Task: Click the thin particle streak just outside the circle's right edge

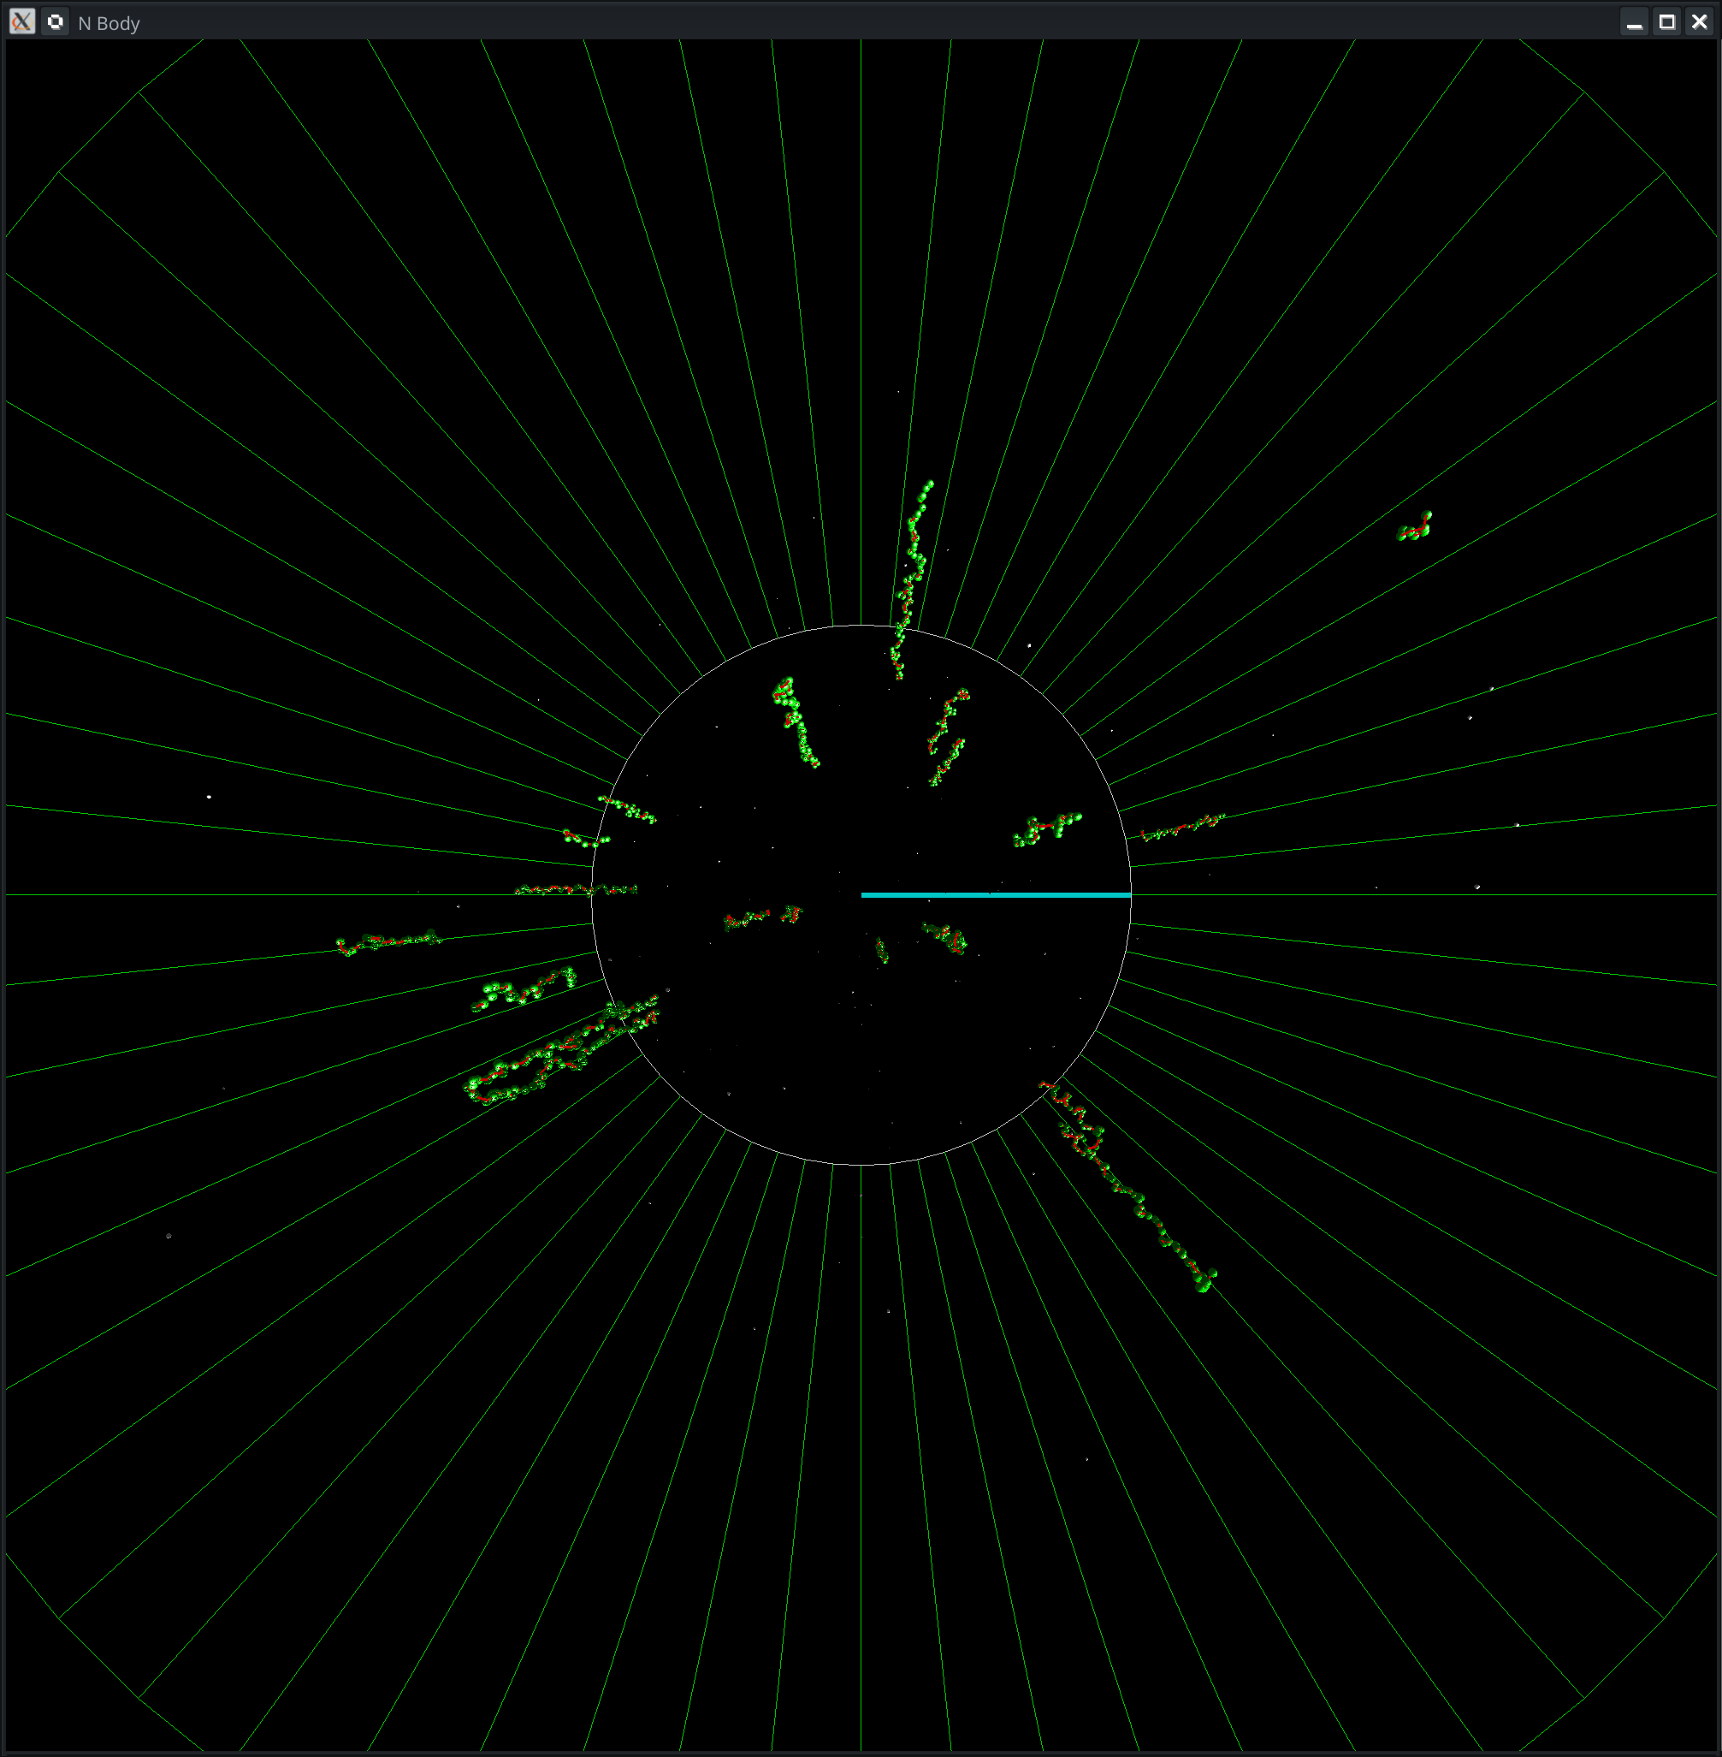Action: pos(1183,827)
